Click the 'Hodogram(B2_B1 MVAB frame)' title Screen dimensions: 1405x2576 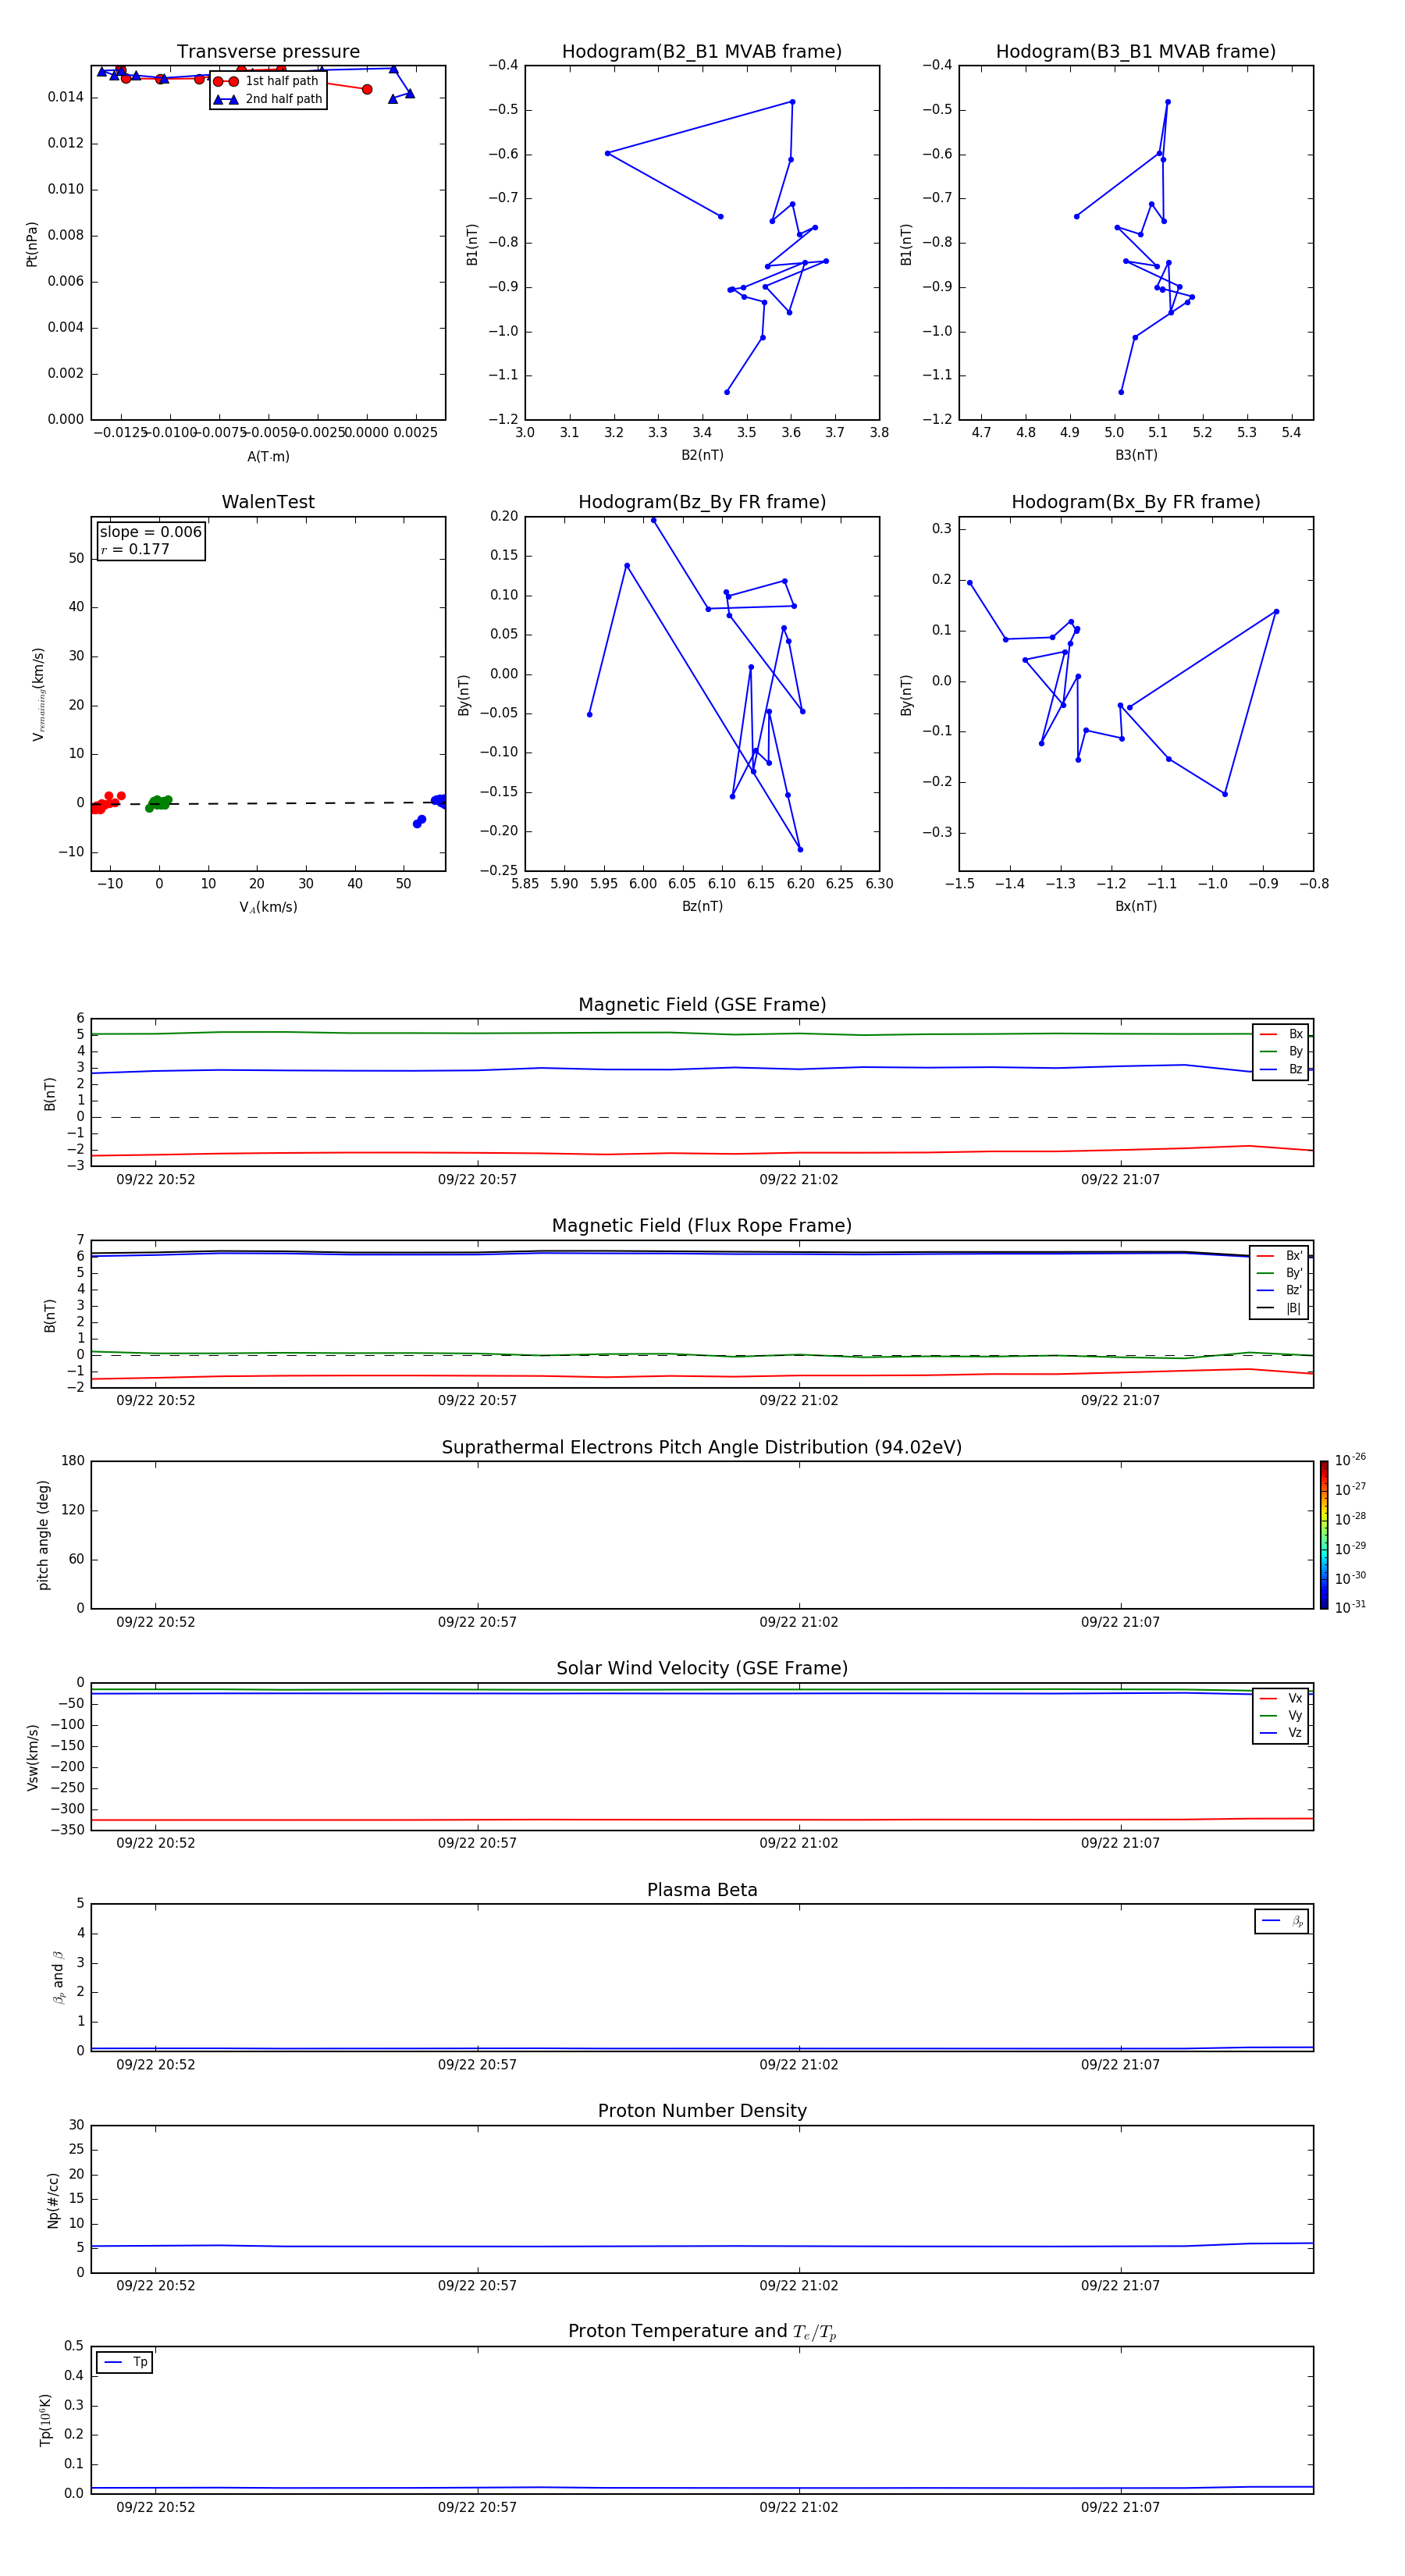click(702, 52)
